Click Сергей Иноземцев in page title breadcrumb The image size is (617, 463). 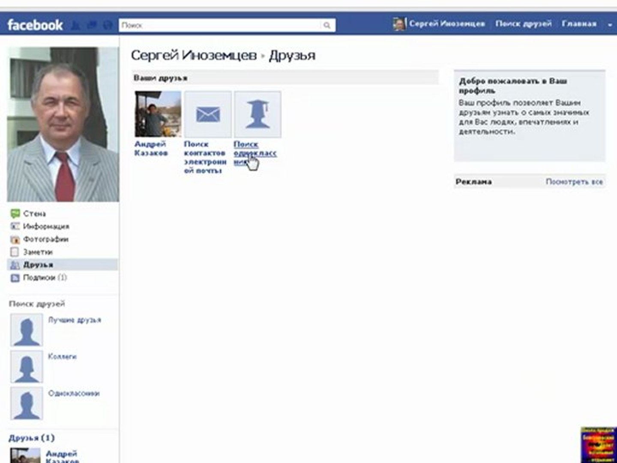point(194,55)
